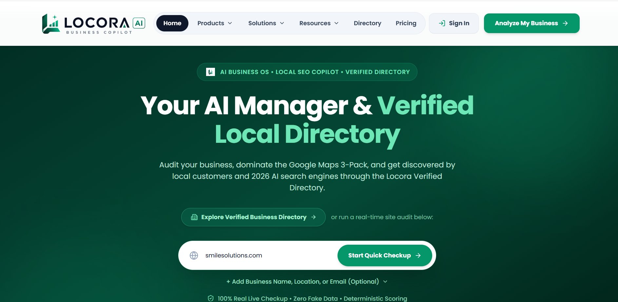Click the Locora AI logo

click(94, 24)
